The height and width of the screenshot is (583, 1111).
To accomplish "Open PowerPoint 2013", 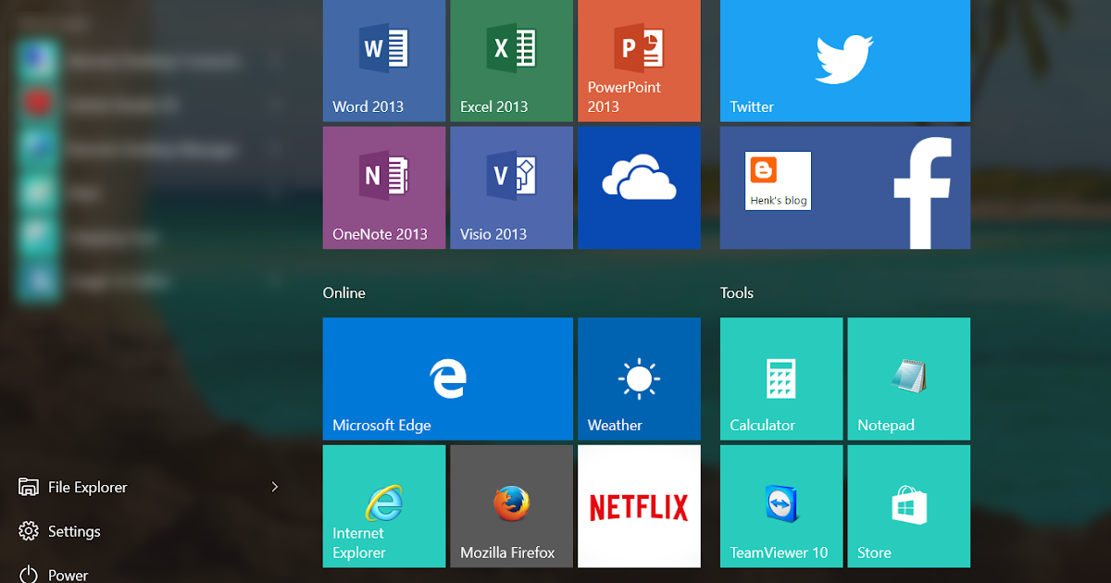I will [639, 60].
